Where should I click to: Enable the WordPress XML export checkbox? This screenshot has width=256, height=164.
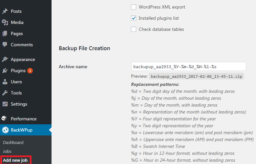pos(134,7)
